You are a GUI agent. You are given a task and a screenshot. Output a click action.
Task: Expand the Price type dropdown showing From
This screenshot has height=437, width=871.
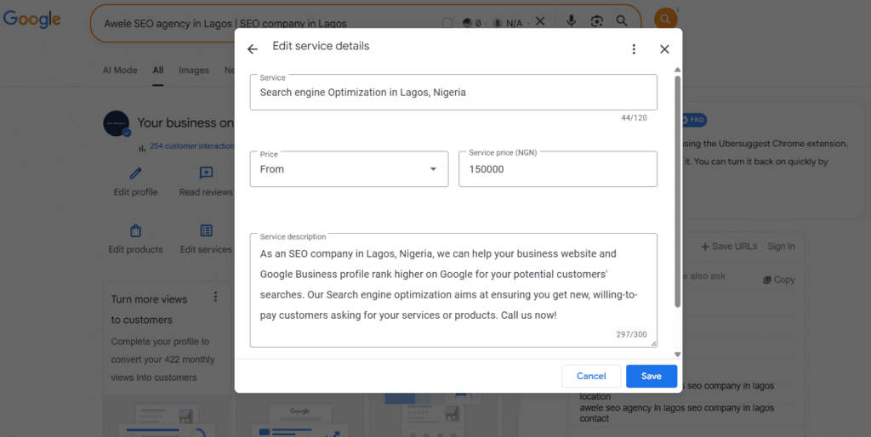coord(349,169)
